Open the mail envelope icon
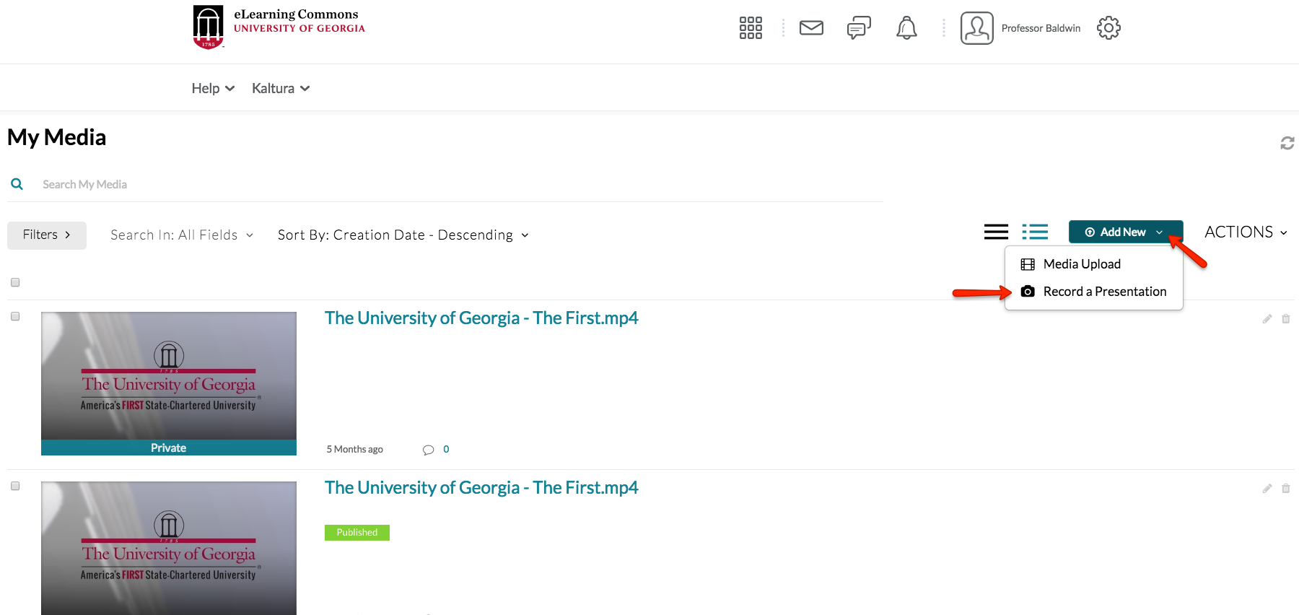1299x615 pixels. pos(811,28)
